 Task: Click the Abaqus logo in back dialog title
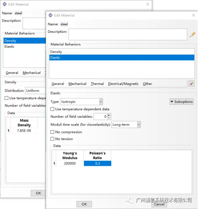[5, 4]
